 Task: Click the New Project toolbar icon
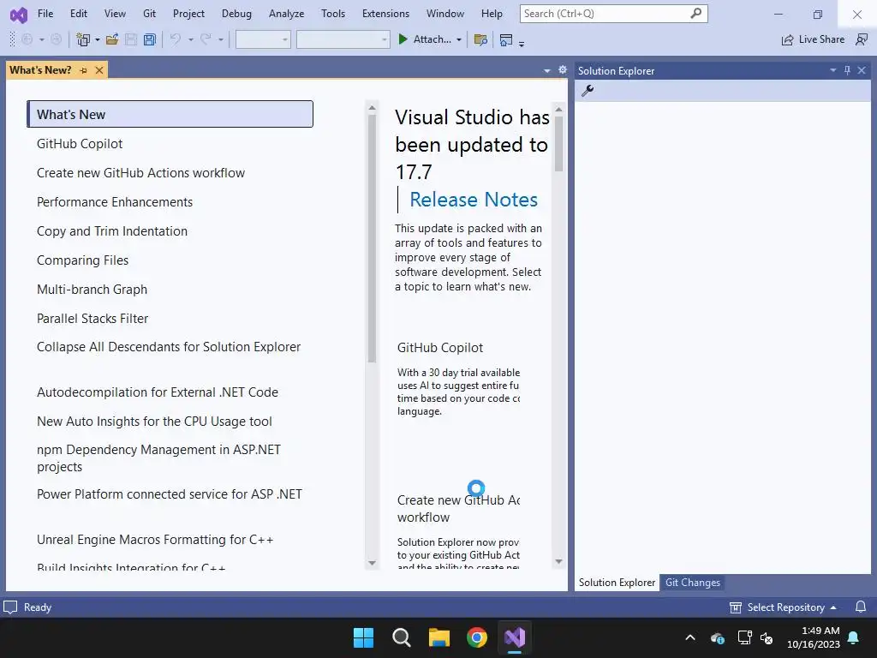click(83, 39)
